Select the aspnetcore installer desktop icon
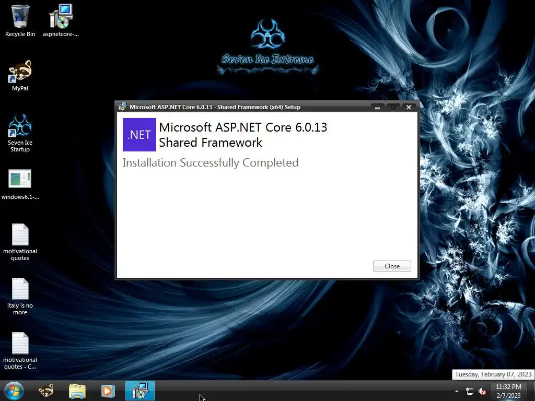The height and width of the screenshot is (401, 535). pos(61,20)
